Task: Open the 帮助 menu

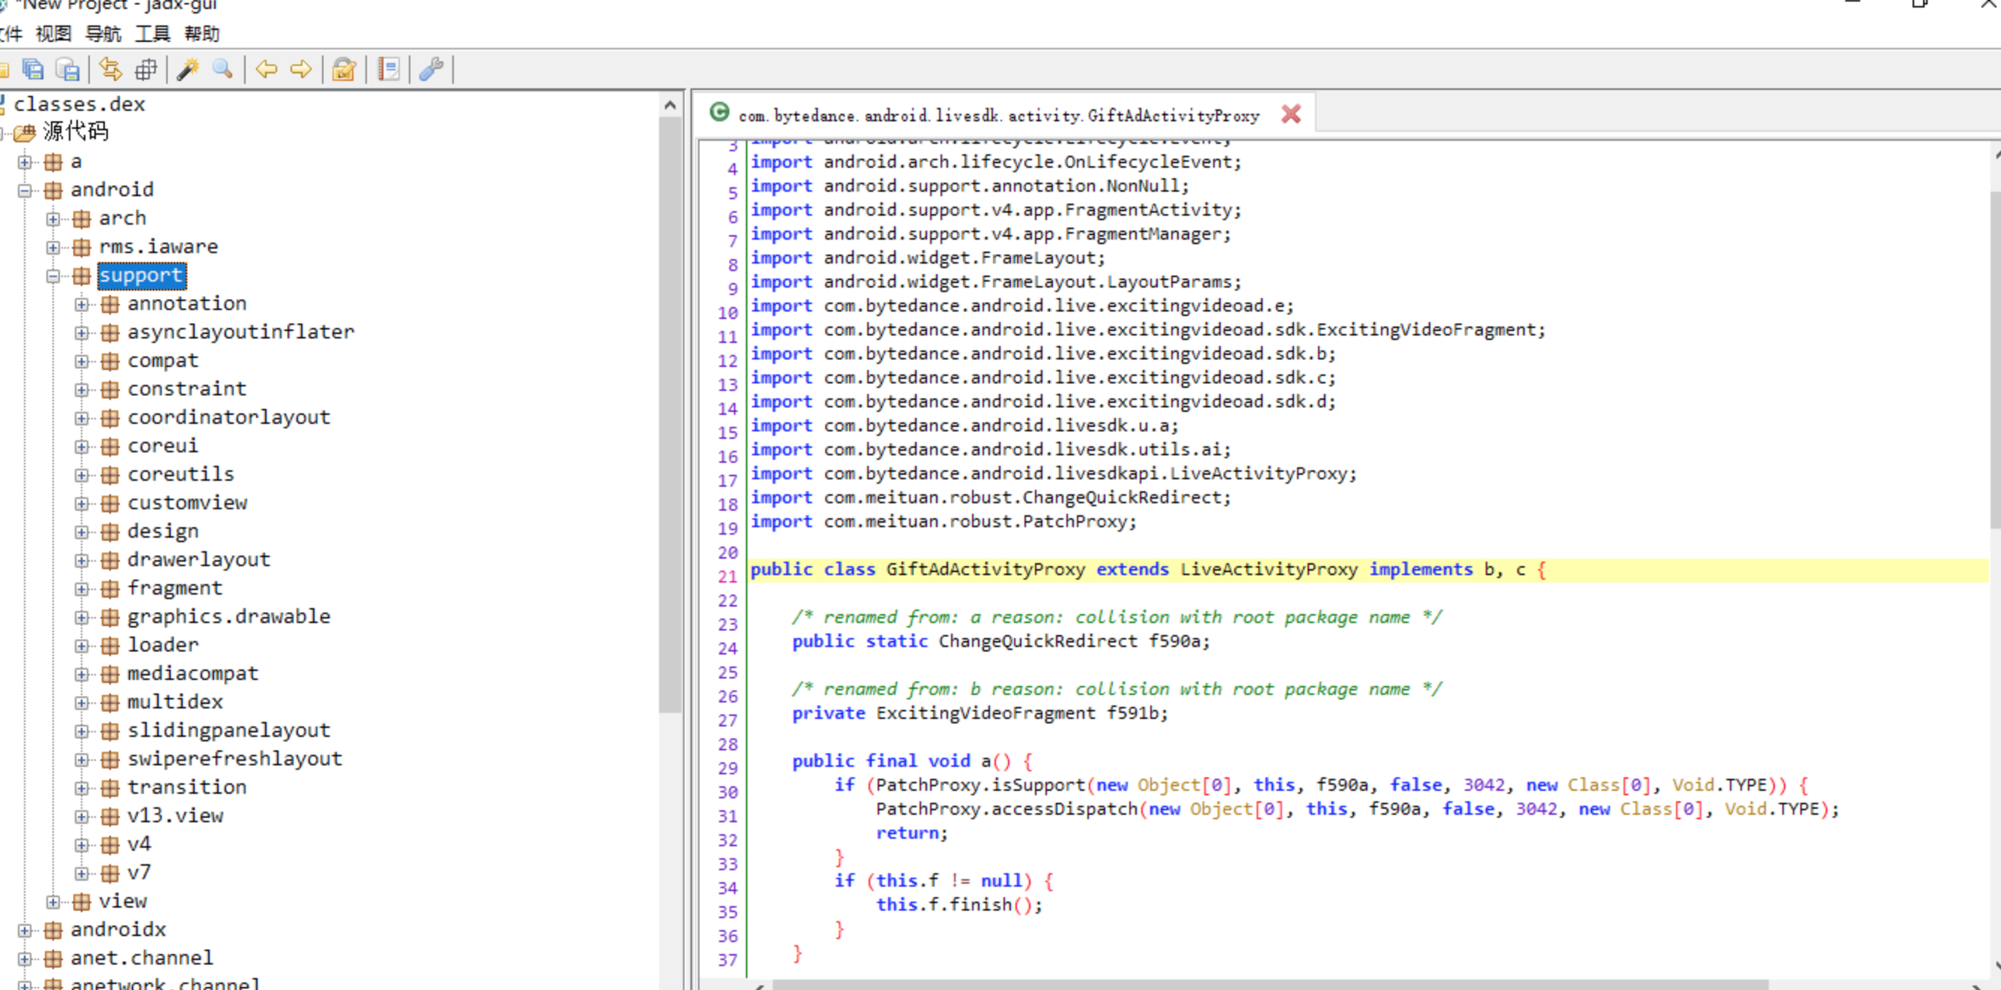Action: tap(202, 34)
